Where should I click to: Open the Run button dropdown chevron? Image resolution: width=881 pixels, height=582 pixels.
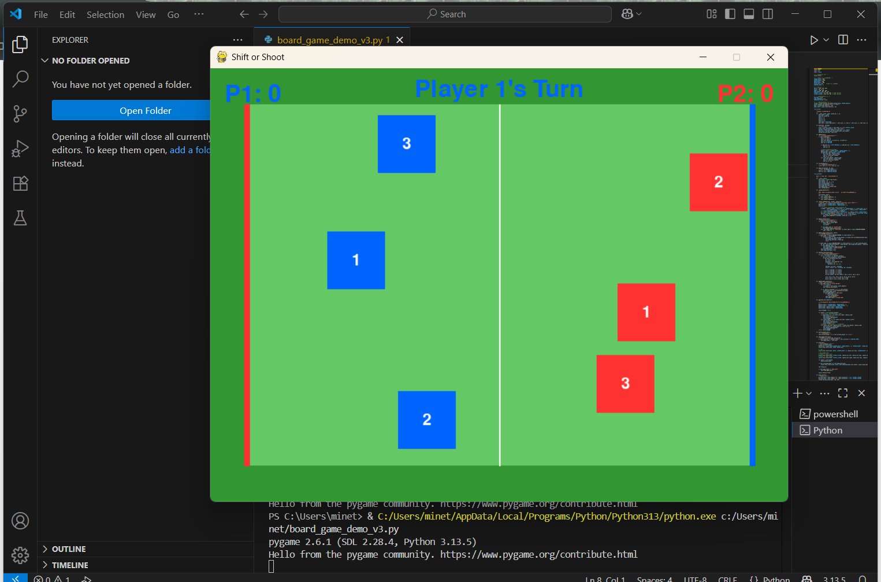(826, 40)
